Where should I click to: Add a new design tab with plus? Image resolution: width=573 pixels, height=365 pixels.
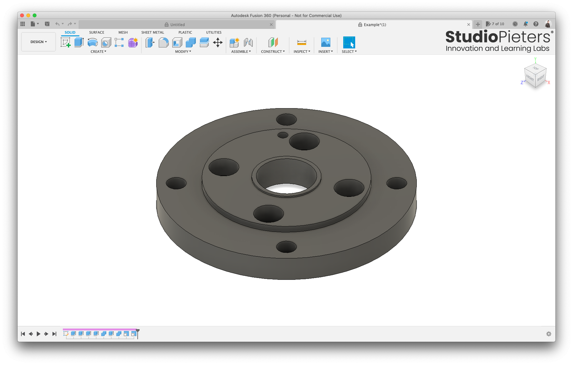(478, 24)
